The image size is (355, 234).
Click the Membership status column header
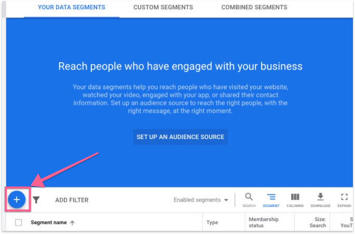(264, 223)
